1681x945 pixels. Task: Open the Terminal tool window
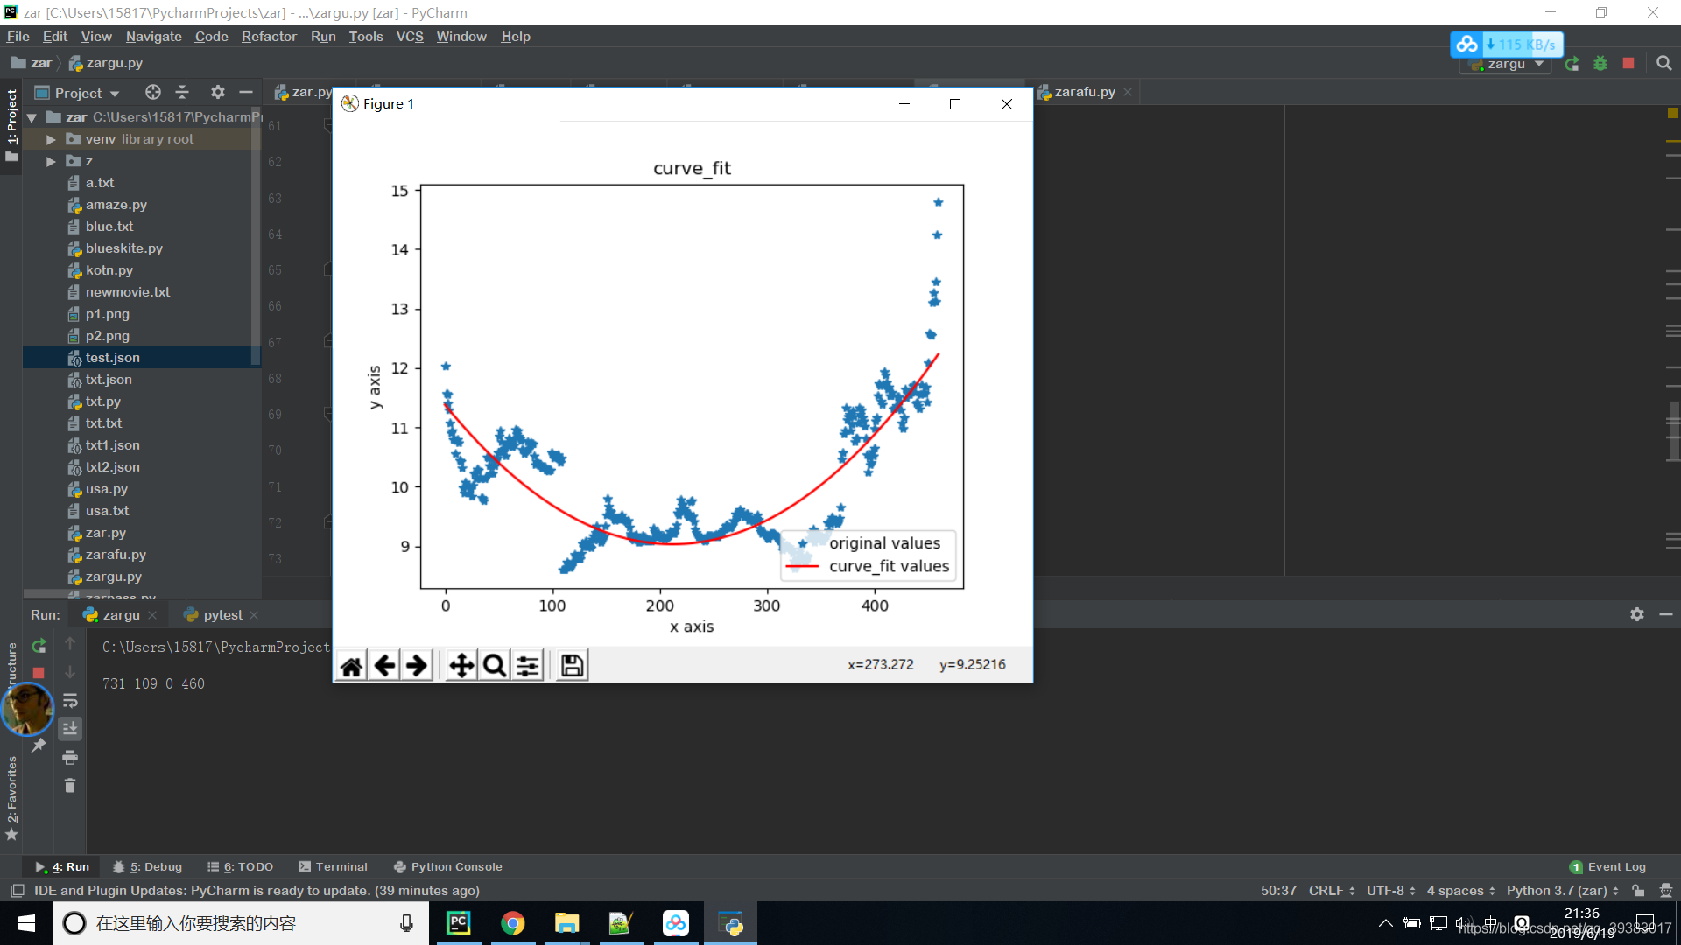333,866
